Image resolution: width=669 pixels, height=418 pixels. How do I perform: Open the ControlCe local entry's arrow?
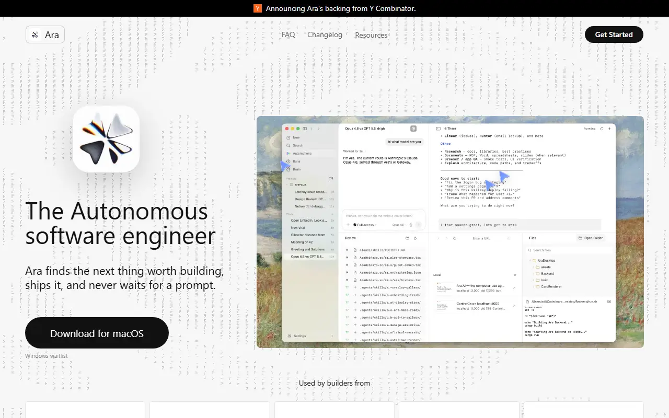[x=514, y=306]
